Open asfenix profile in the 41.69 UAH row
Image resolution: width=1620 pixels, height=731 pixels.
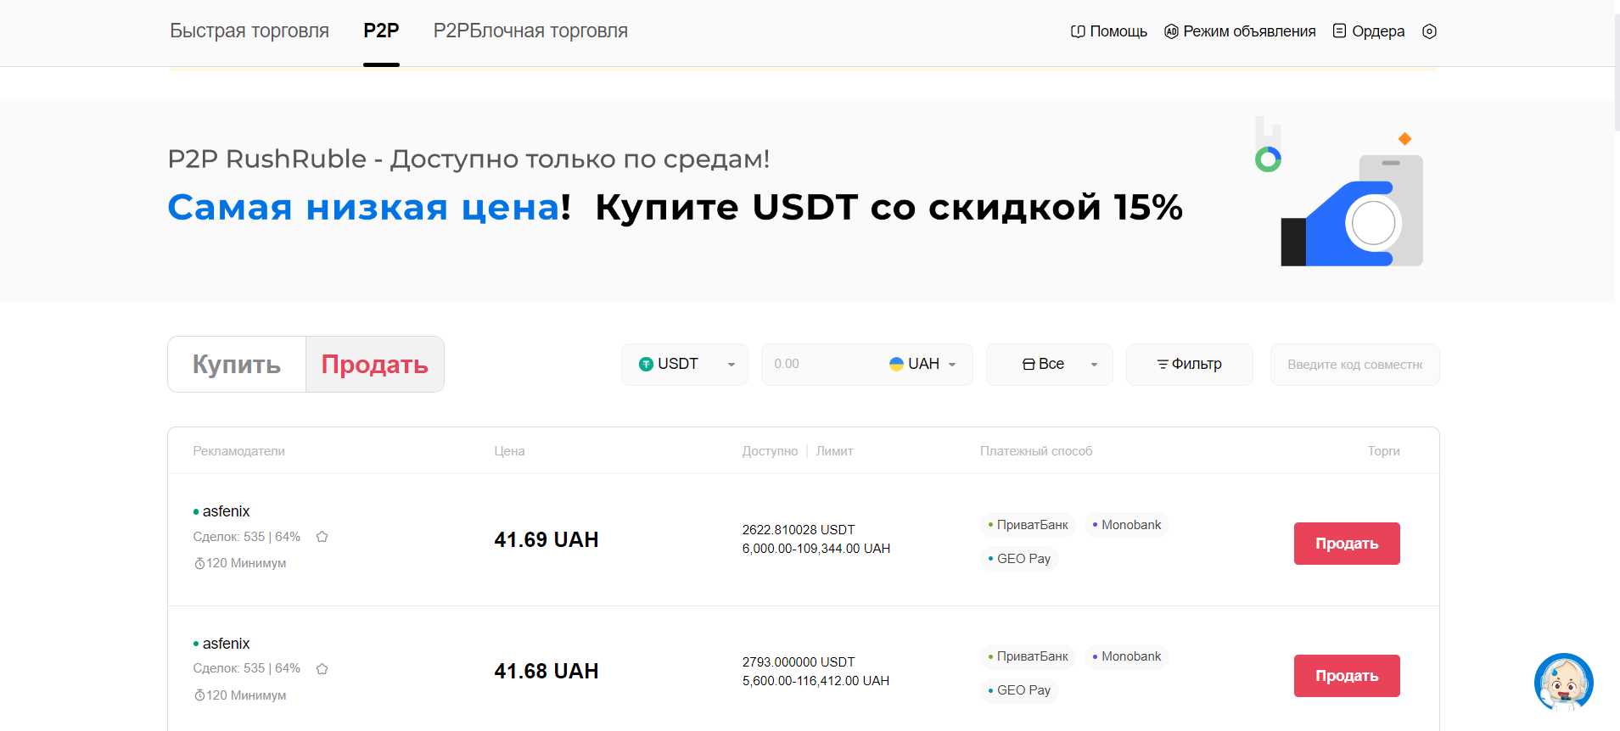[226, 511]
